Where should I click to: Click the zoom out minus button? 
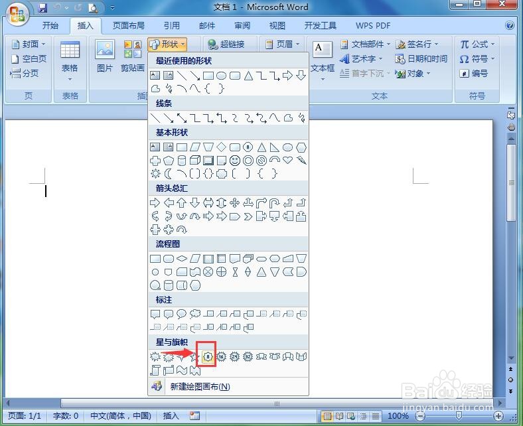pyautogui.click(x=420, y=416)
